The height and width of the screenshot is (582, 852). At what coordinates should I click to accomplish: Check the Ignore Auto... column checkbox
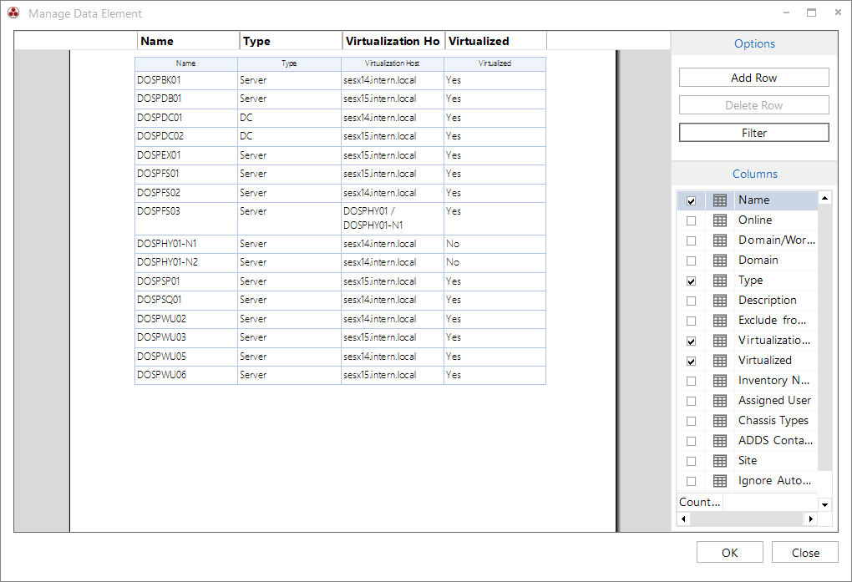[691, 482]
